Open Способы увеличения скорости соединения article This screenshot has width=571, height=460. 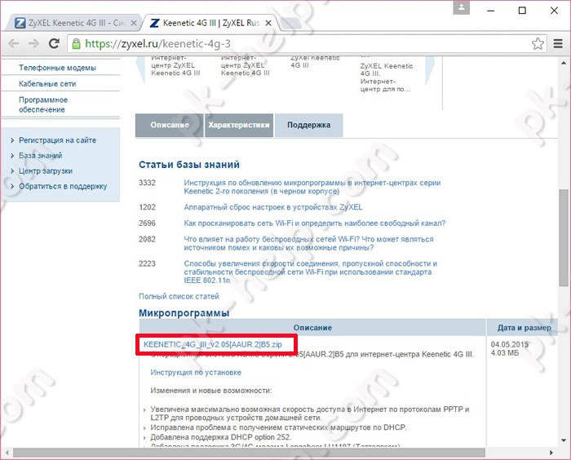[x=310, y=272]
